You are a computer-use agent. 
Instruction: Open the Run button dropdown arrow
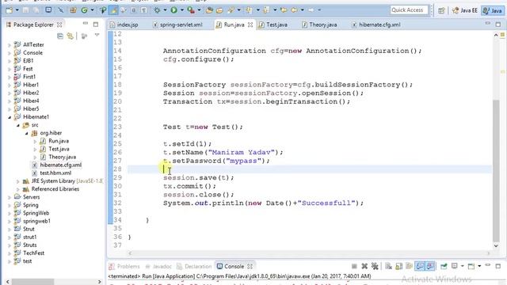point(181,10)
